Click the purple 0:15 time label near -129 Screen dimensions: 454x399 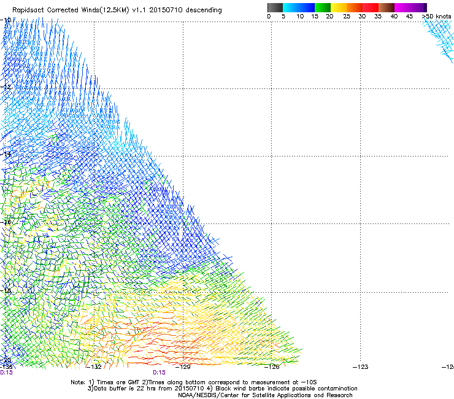160,373
